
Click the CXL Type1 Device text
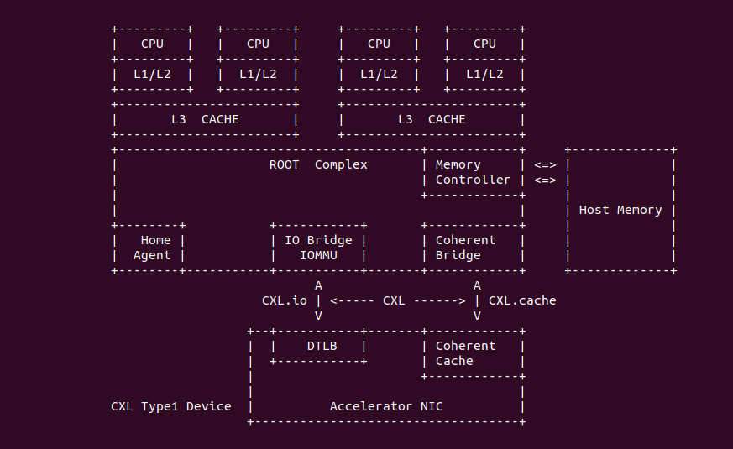tap(171, 406)
